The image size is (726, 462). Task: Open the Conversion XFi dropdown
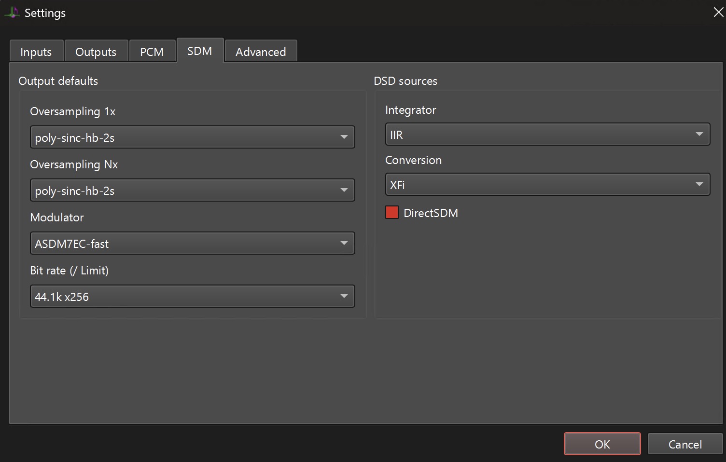(x=547, y=185)
